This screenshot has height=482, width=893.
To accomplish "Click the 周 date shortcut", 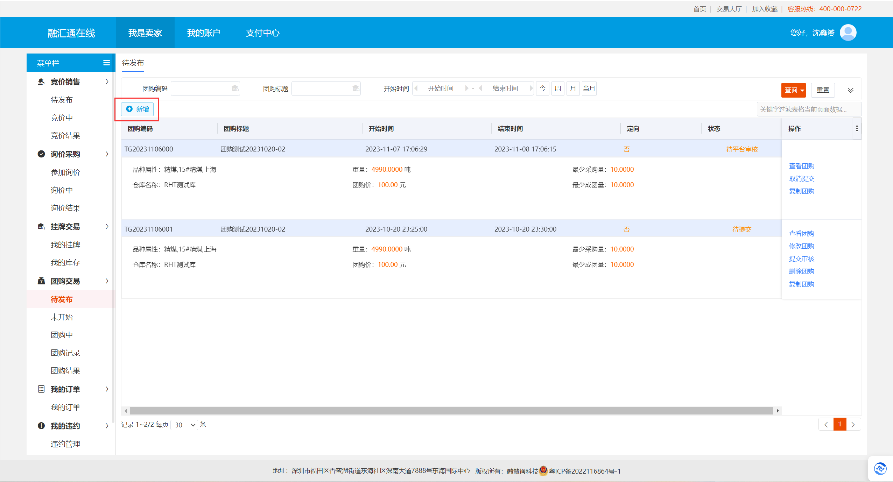I will 558,88.
